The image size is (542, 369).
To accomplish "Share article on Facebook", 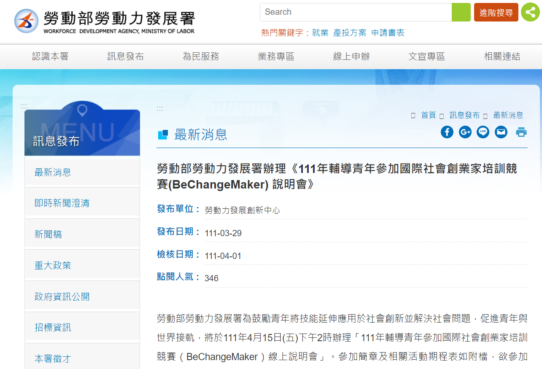I will 447,132.
